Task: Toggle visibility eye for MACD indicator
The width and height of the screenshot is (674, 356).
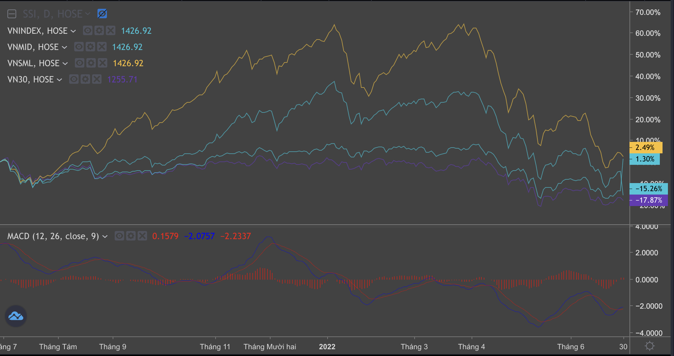Action: (119, 236)
